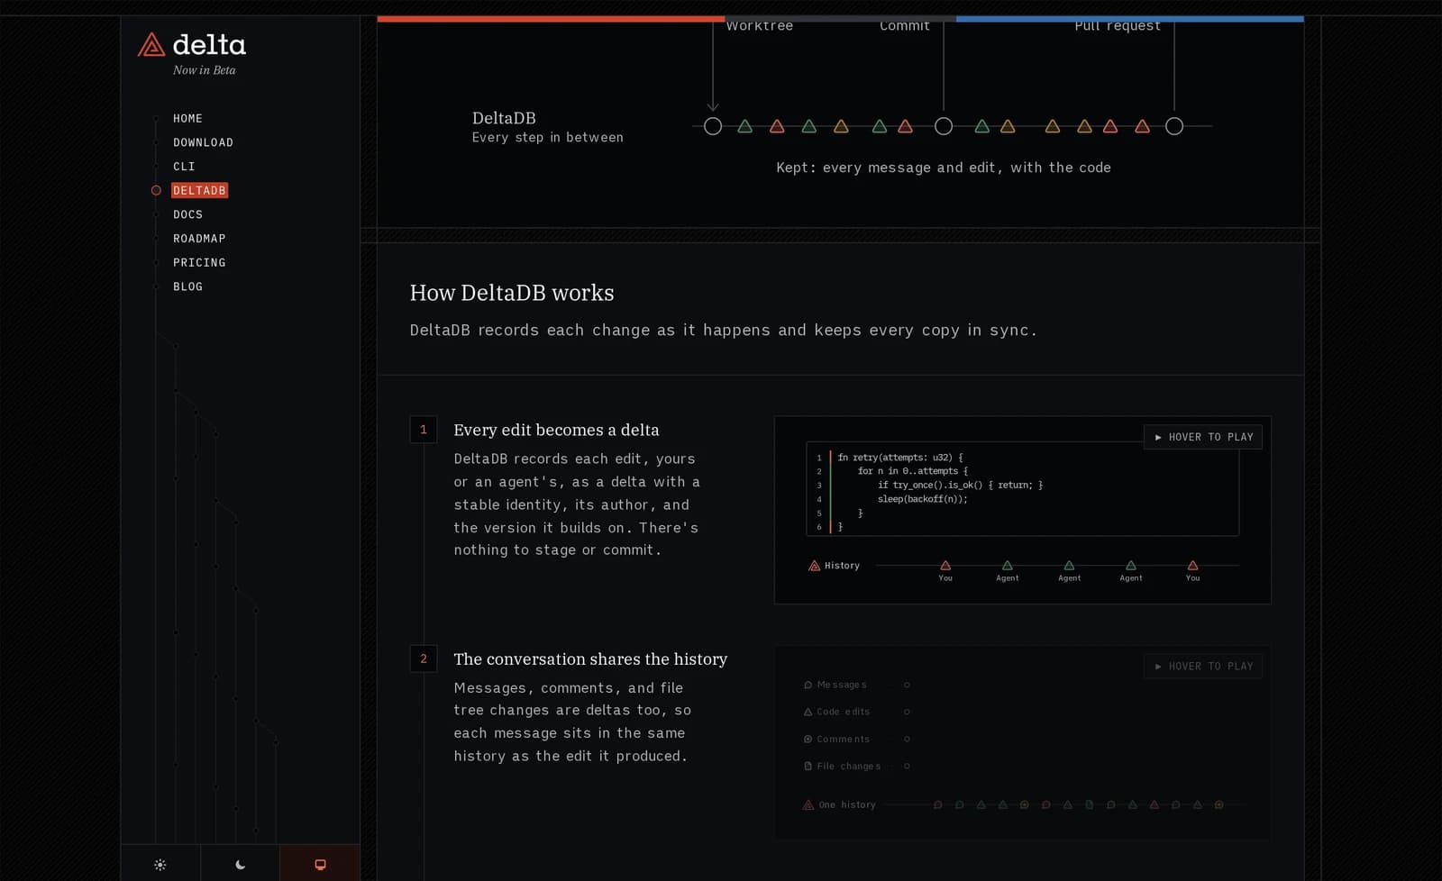Click the "fn retry(attempts: u32)" code line
The width and height of the screenshot is (1442, 881).
900,457
